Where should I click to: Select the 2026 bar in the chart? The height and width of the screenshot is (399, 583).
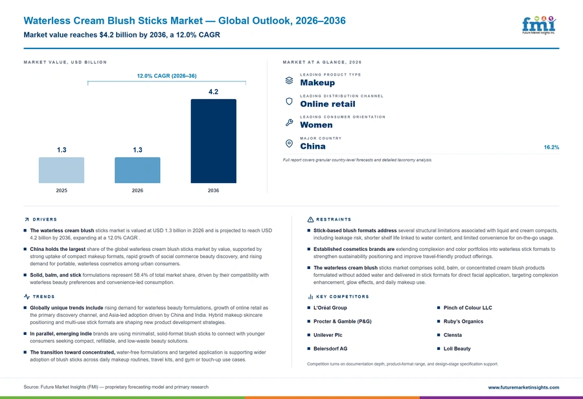click(x=137, y=170)
